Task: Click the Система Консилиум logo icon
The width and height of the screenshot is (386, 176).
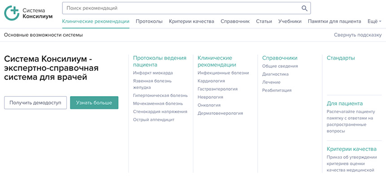Action: [12, 13]
